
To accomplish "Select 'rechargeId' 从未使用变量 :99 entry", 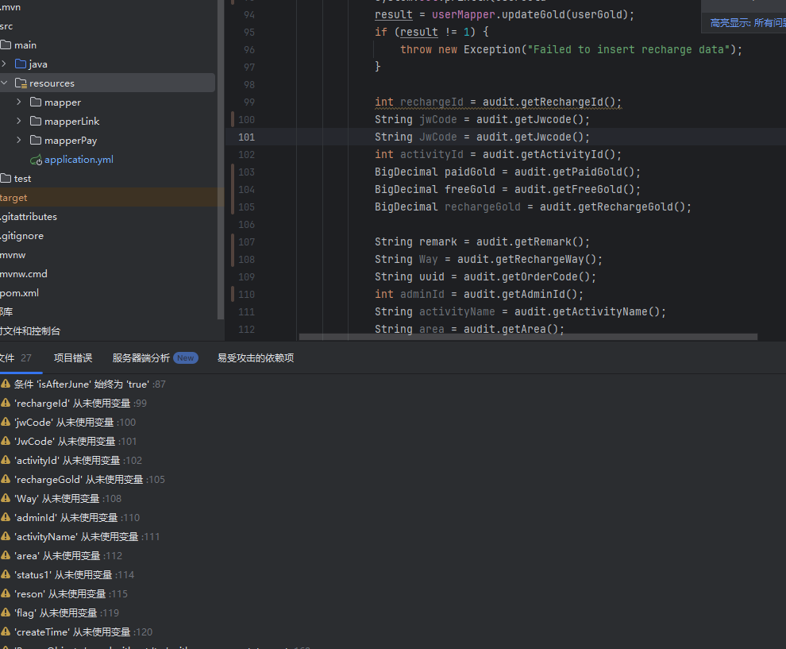I will pos(81,404).
